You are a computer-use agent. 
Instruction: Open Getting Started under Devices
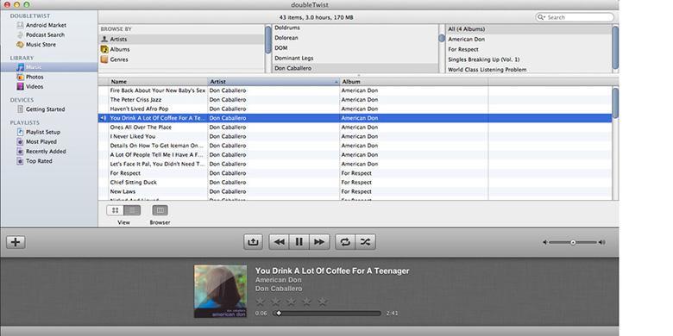point(41,109)
